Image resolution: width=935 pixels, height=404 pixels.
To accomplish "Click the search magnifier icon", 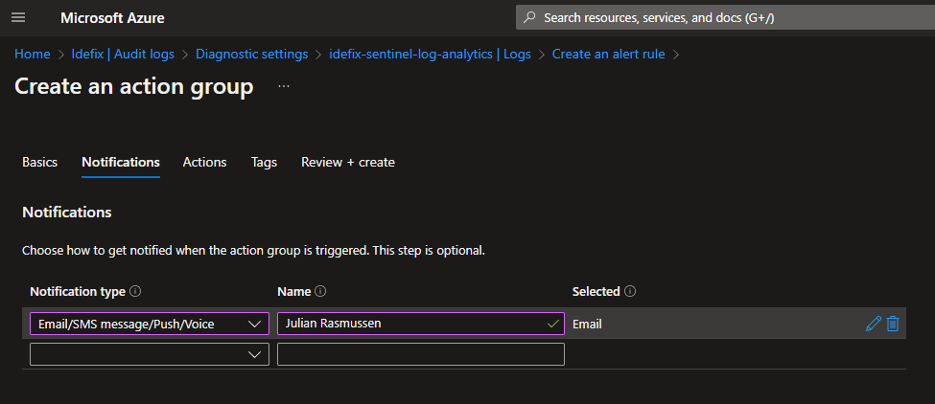I will pos(529,17).
